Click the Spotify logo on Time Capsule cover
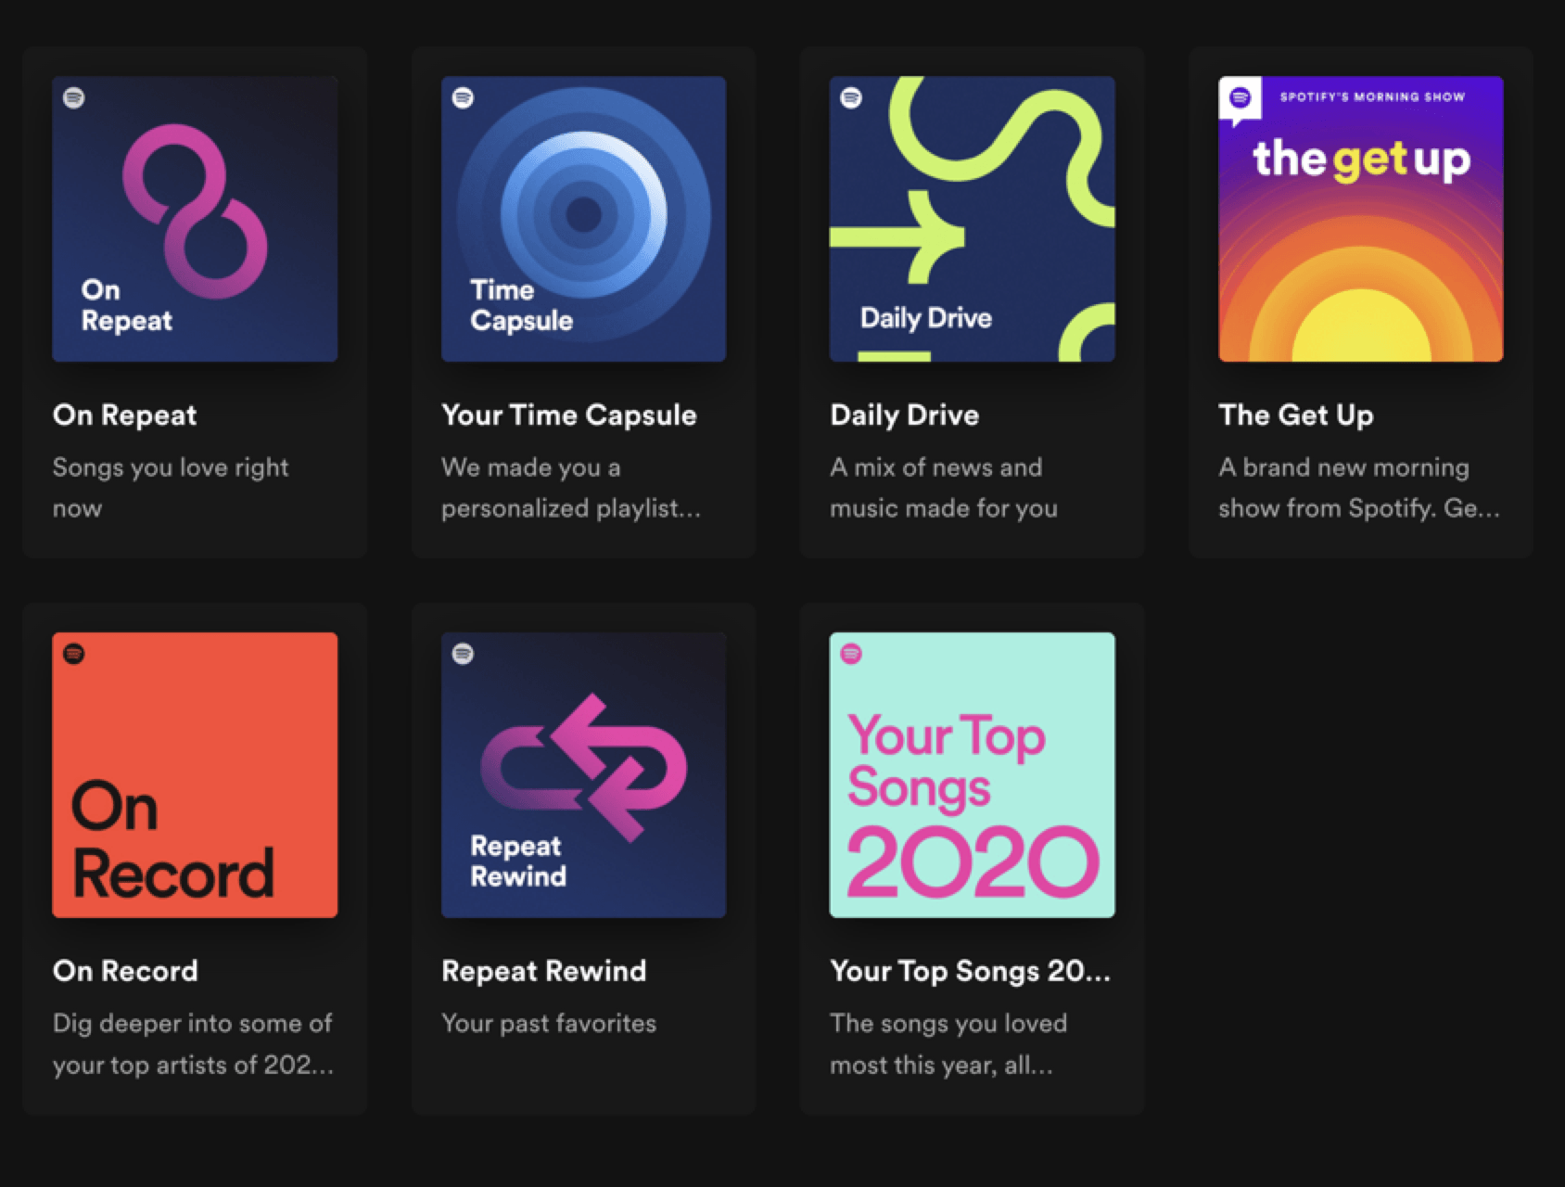Viewport: 1565px width, 1187px height. [463, 97]
